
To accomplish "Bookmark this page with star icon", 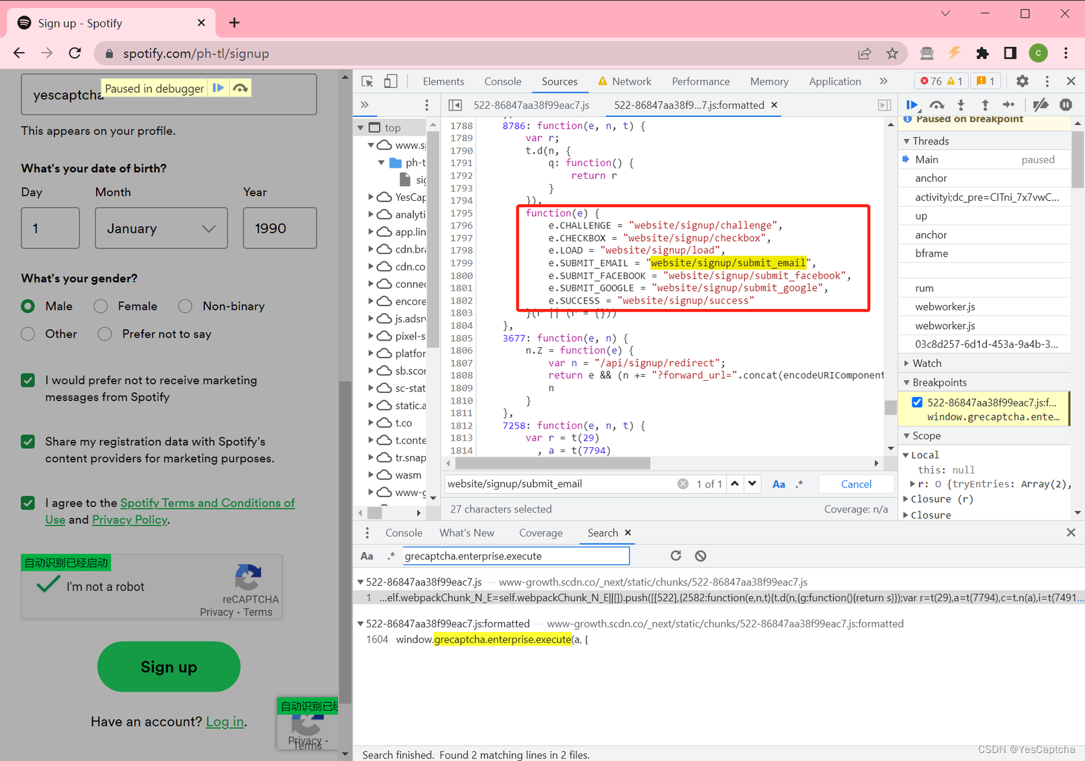I will tap(892, 53).
